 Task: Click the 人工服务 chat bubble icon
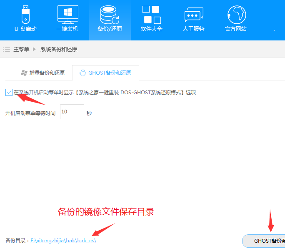194,15
